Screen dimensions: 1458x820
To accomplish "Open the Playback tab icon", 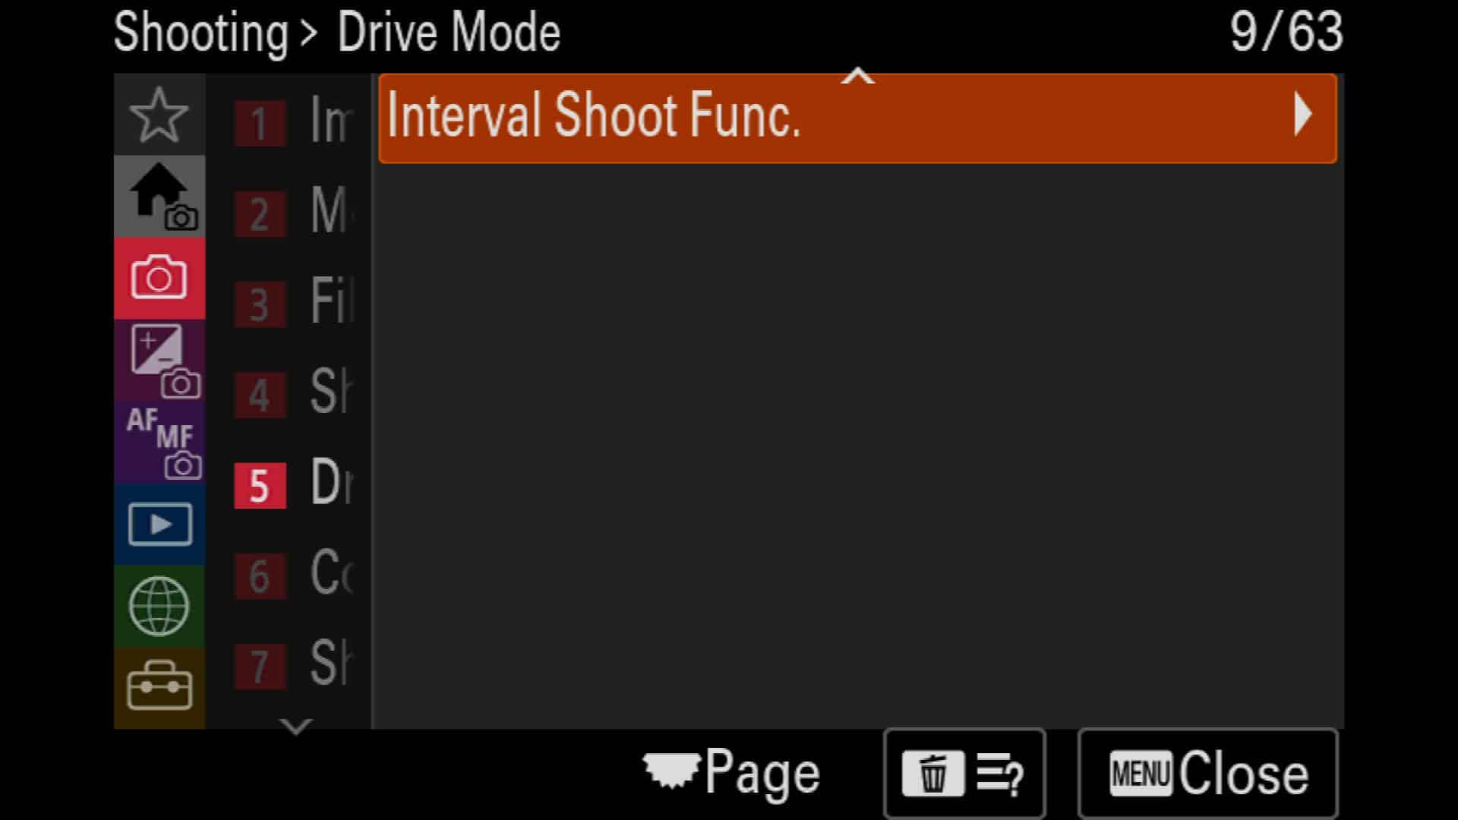I will pyautogui.click(x=159, y=525).
